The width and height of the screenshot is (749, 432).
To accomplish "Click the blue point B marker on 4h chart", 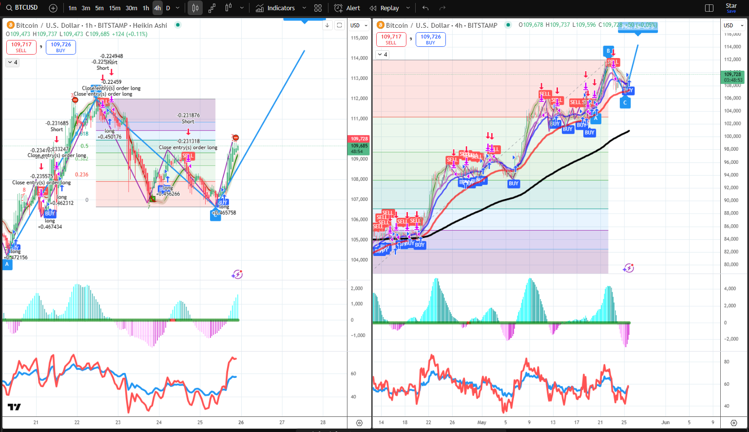I will click(x=608, y=51).
